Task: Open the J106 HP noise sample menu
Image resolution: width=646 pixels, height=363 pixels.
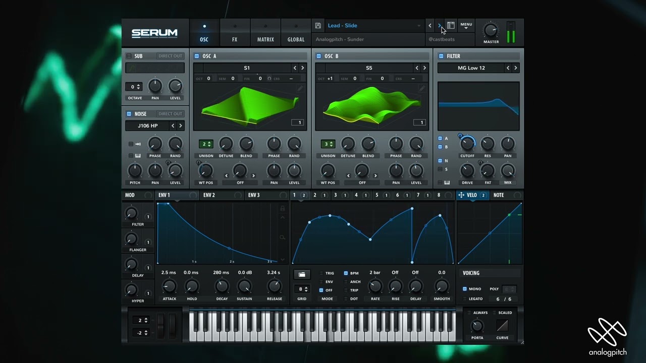Action: (147, 126)
